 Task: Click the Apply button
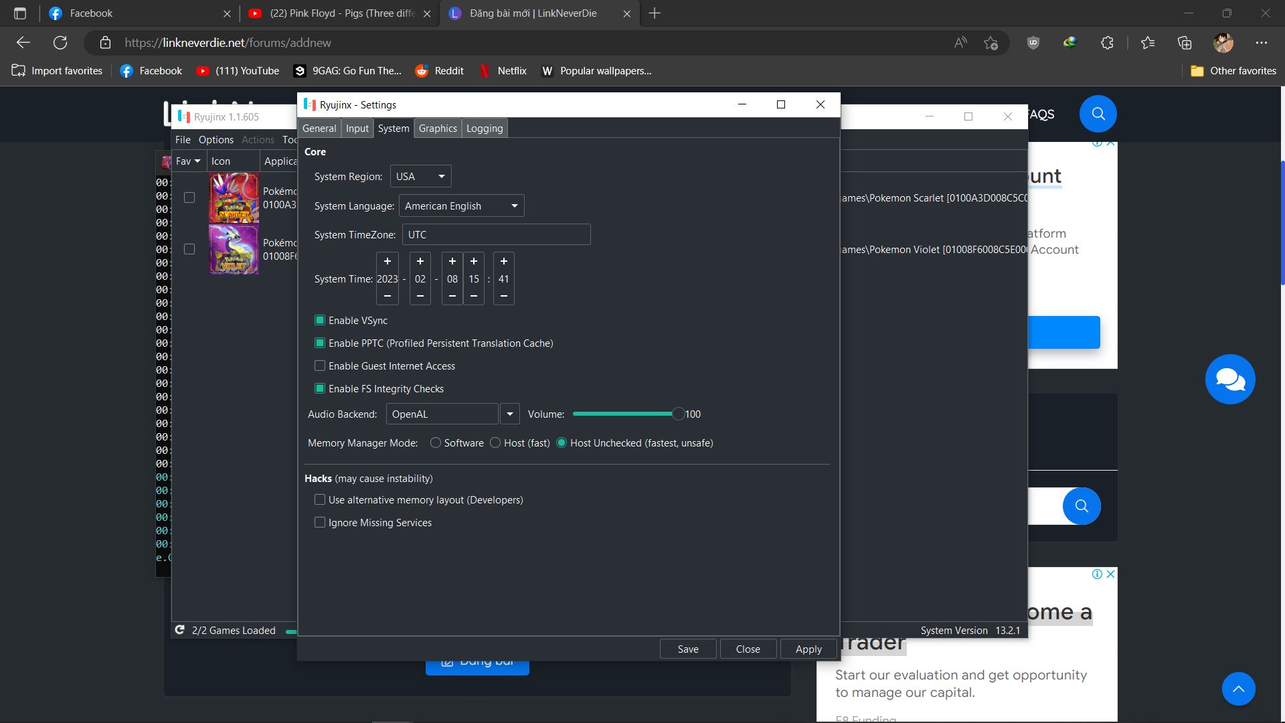808,649
